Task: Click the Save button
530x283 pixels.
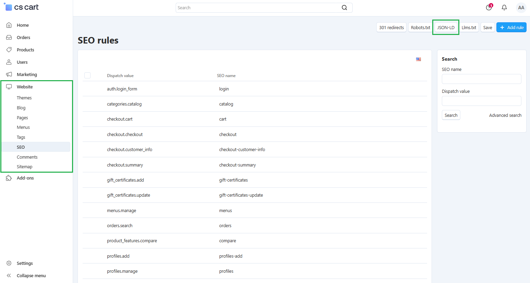Action: pos(487,27)
